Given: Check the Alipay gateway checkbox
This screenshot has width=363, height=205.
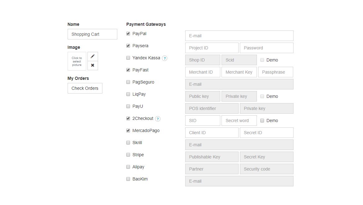Looking at the screenshot, I should click(128, 167).
